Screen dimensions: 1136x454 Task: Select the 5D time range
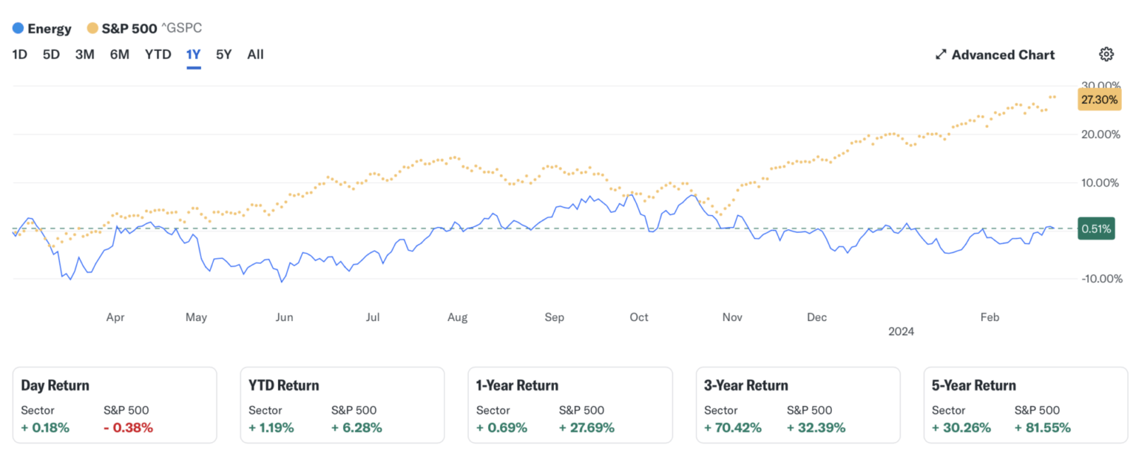51,55
